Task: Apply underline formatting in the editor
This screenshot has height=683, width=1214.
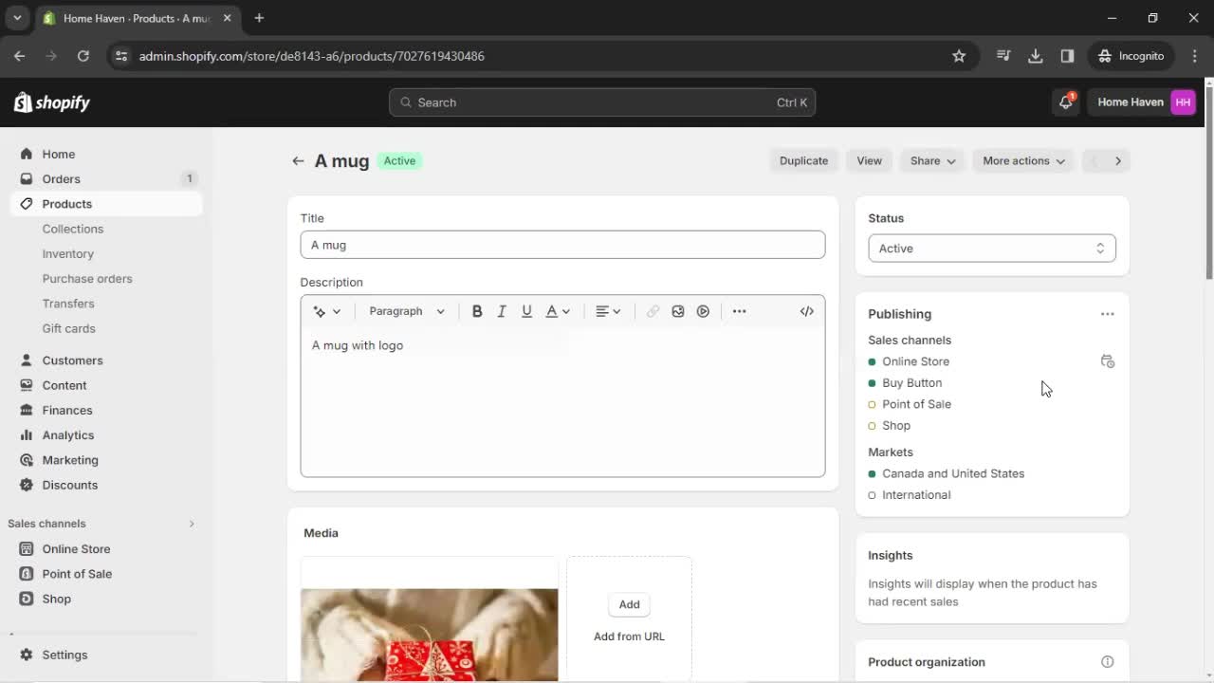Action: (526, 310)
